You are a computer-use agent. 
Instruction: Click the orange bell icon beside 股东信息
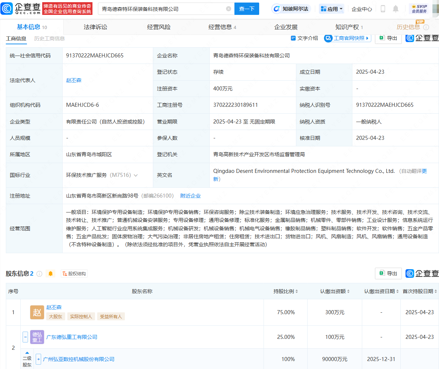tap(51, 274)
